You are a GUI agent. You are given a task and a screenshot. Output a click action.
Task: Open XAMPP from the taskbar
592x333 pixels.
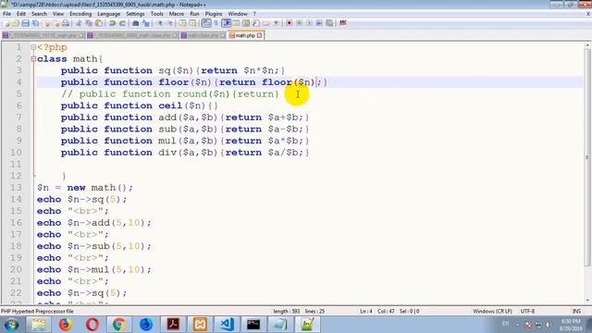(x=200, y=325)
